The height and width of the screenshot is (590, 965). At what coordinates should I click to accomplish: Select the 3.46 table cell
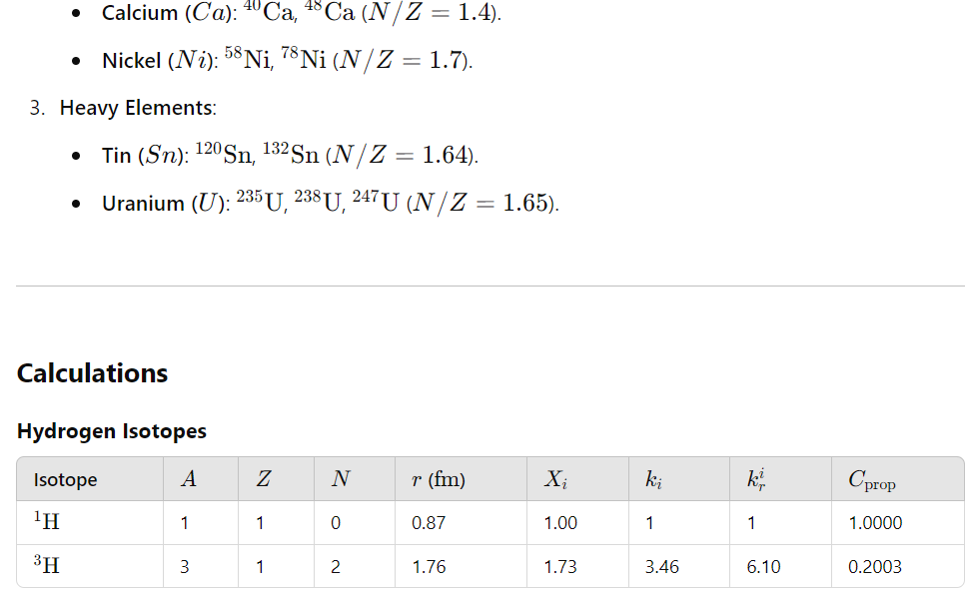point(661,567)
